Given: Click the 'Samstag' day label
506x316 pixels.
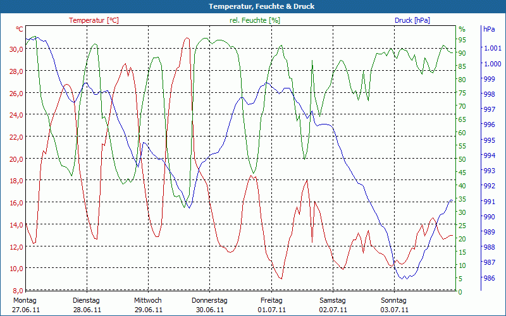Looking at the screenshot, I should point(333,300).
